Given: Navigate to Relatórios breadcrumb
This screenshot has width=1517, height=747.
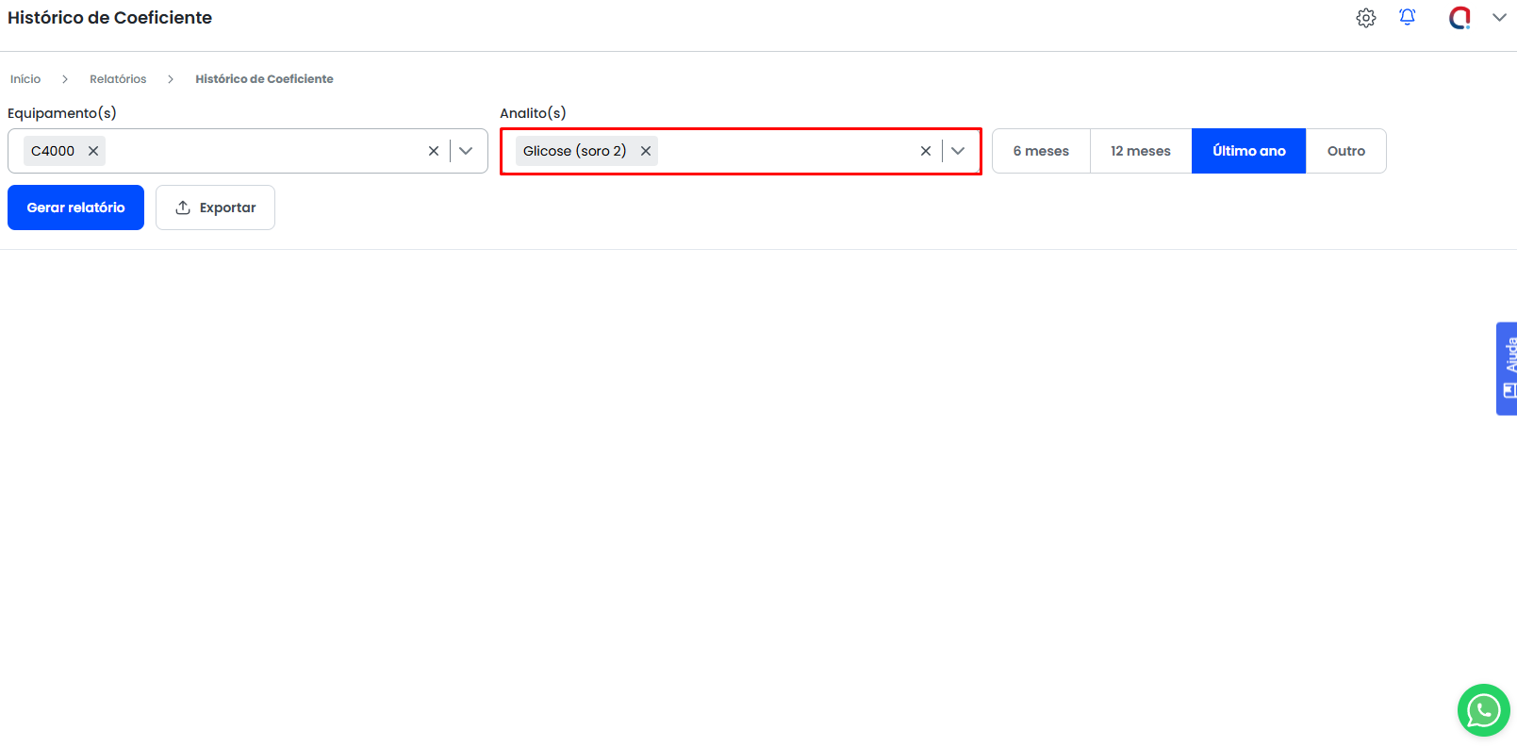Looking at the screenshot, I should [118, 79].
